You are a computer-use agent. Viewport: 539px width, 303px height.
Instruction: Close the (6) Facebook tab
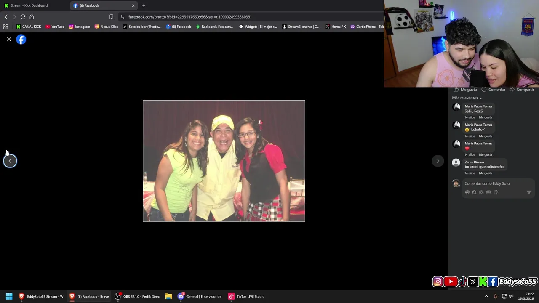pos(133,5)
